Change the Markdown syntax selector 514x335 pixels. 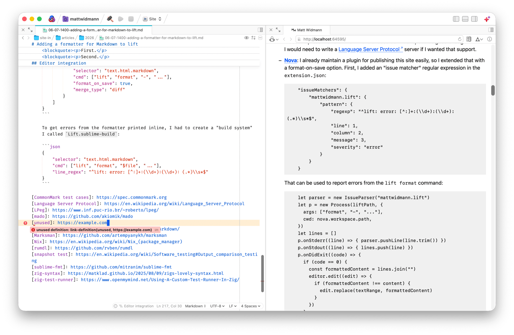point(196,306)
